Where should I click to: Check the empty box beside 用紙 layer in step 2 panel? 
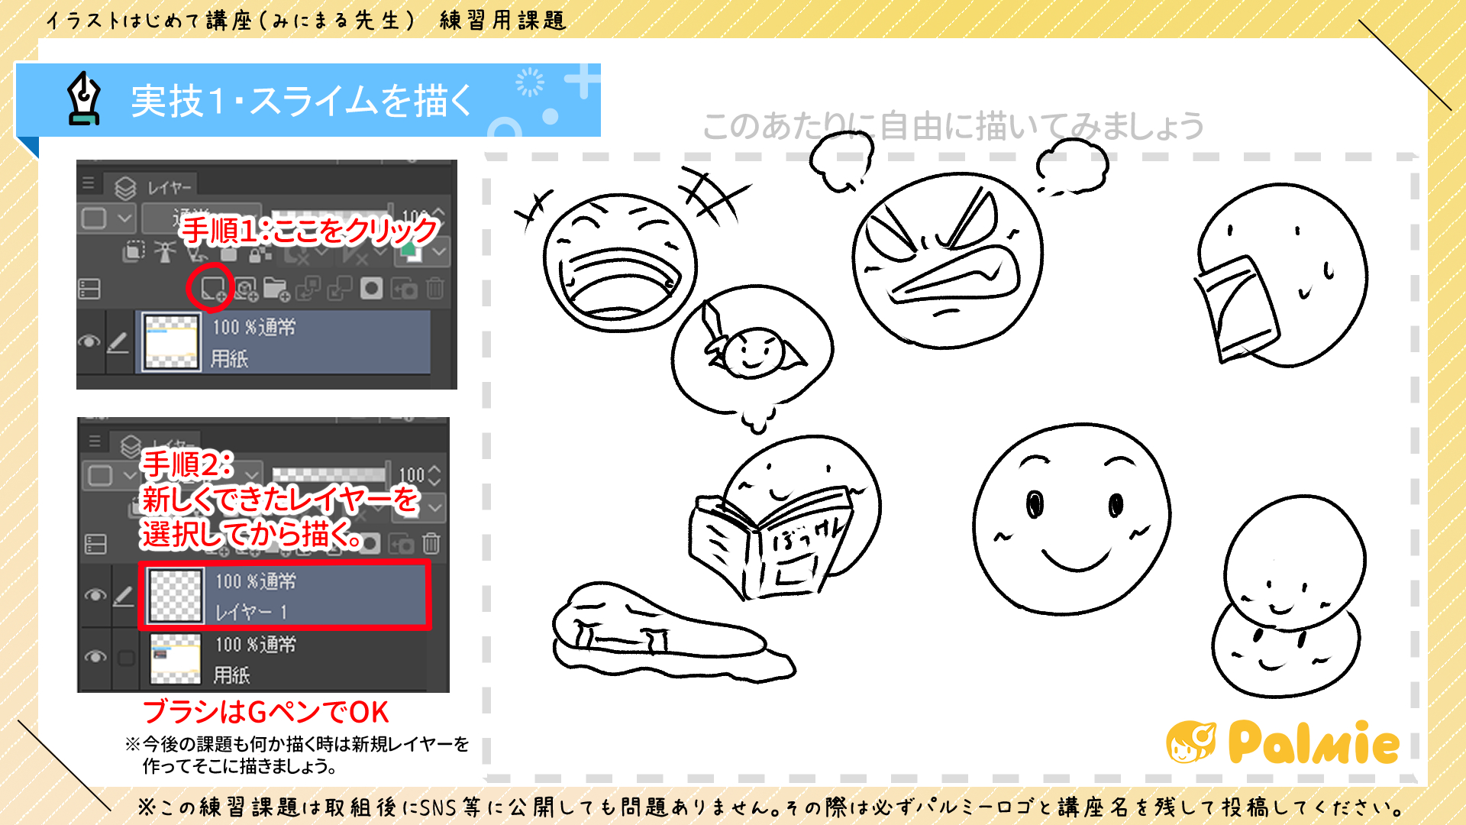(x=127, y=658)
